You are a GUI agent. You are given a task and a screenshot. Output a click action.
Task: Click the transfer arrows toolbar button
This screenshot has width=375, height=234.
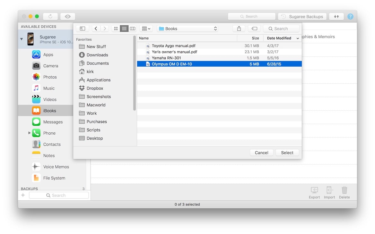[x=336, y=16]
